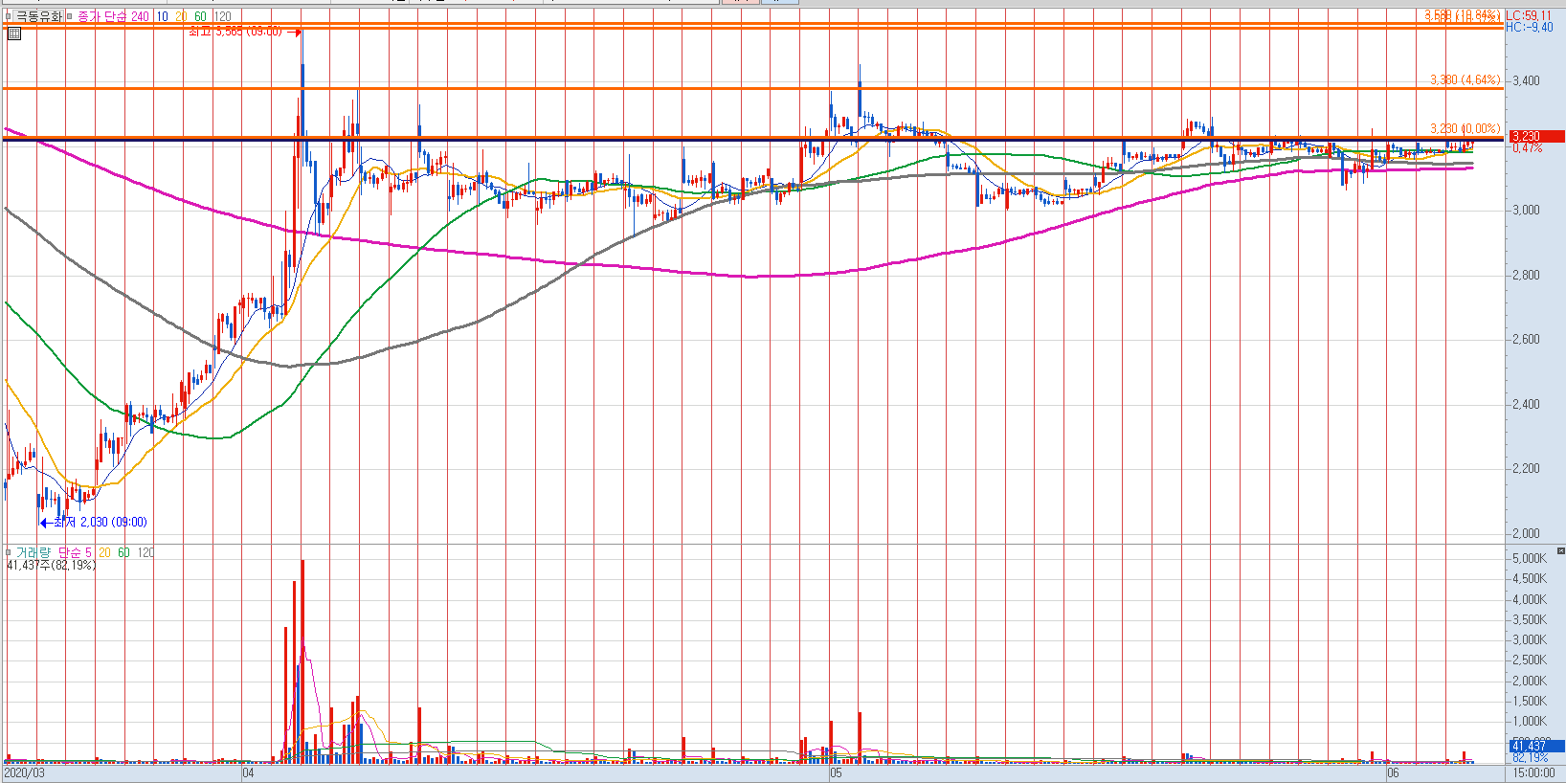This screenshot has height=783, width=1566.
Task: Click the 5,000K volume axis label
Action: 1529,559
